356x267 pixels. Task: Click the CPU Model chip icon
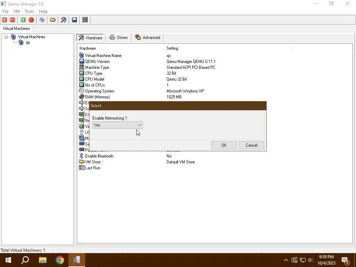coord(81,79)
